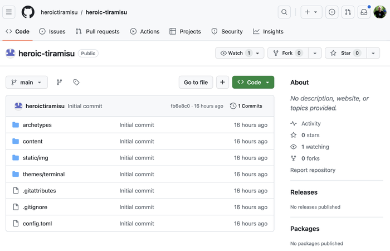Click the add file plus button
Image resolution: width=390 pixels, height=251 pixels.
pyautogui.click(x=222, y=82)
